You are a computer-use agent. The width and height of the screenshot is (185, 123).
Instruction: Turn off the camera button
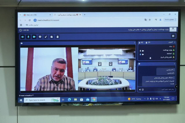coord(34,37)
